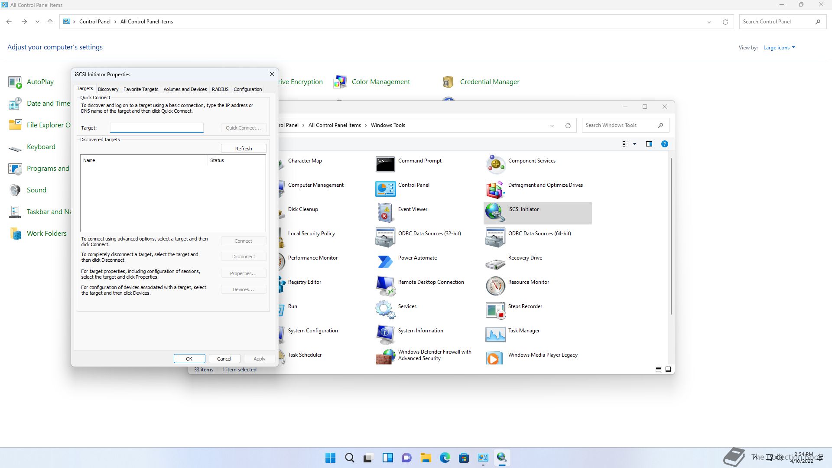Click the Search Windows Tools box
Image resolution: width=832 pixels, height=468 pixels.
click(x=625, y=125)
